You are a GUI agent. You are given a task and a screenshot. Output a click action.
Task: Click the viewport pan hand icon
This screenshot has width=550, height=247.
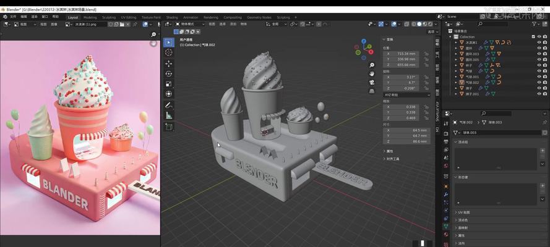coord(372,74)
